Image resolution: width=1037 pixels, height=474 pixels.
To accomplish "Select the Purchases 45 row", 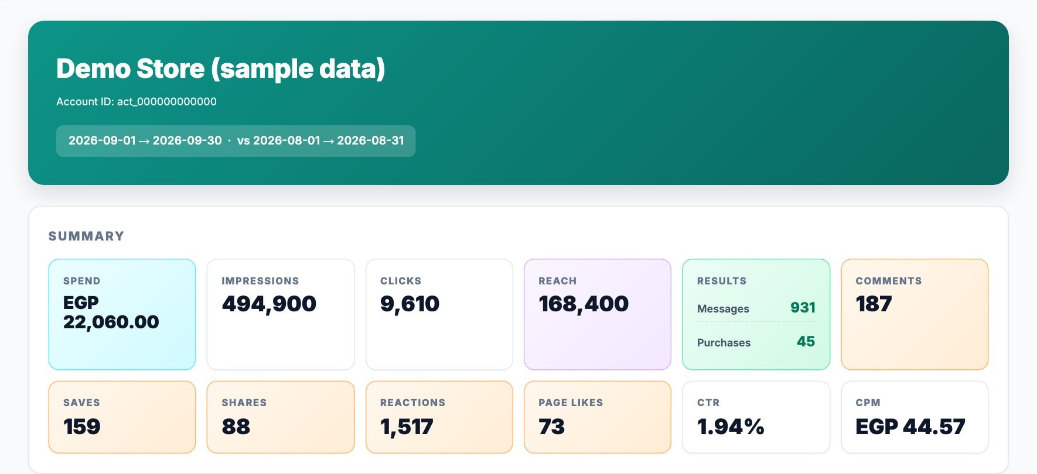I will point(756,342).
